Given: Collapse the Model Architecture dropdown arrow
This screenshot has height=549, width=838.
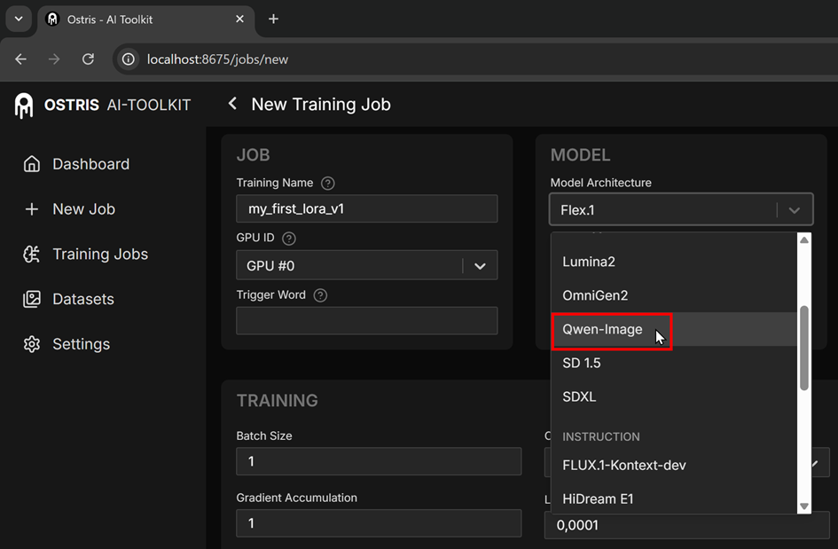Looking at the screenshot, I should [795, 210].
